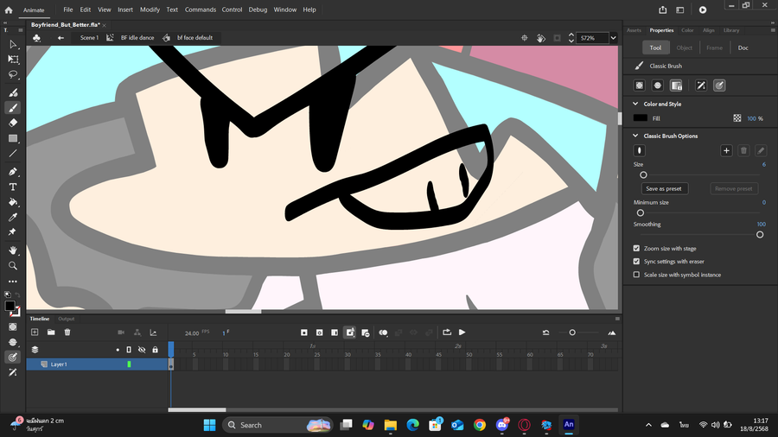Toggle Zoom size with stage checkbox

[x=636, y=248]
